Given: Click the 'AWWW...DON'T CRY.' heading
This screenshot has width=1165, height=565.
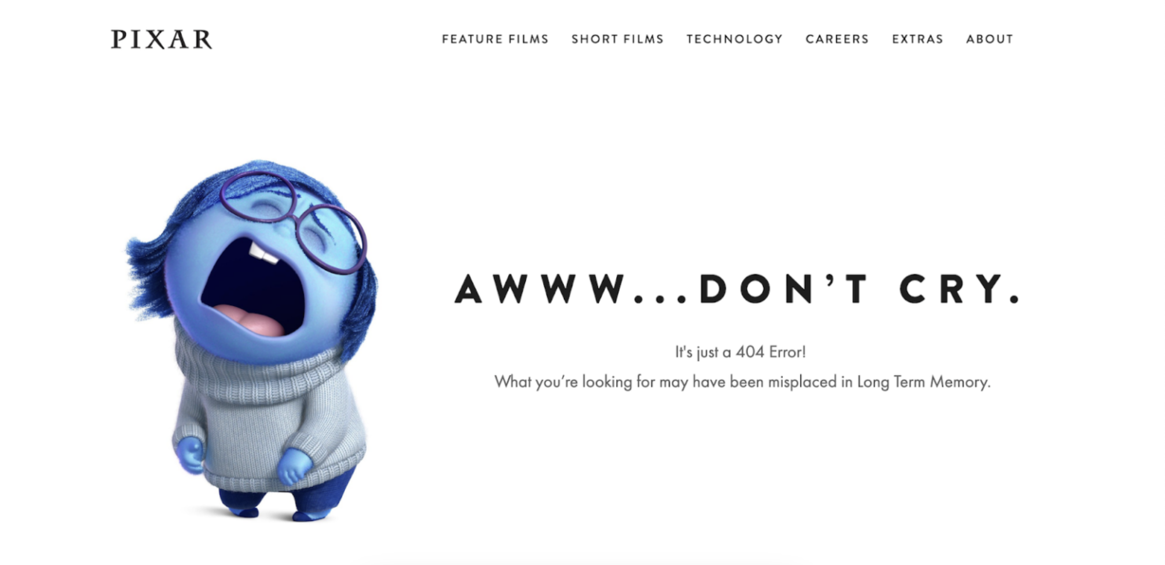Looking at the screenshot, I should click(x=737, y=288).
